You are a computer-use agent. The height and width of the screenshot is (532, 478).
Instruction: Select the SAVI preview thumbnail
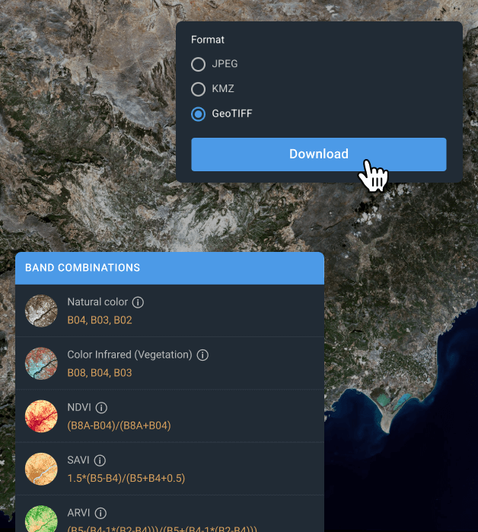coord(41,469)
